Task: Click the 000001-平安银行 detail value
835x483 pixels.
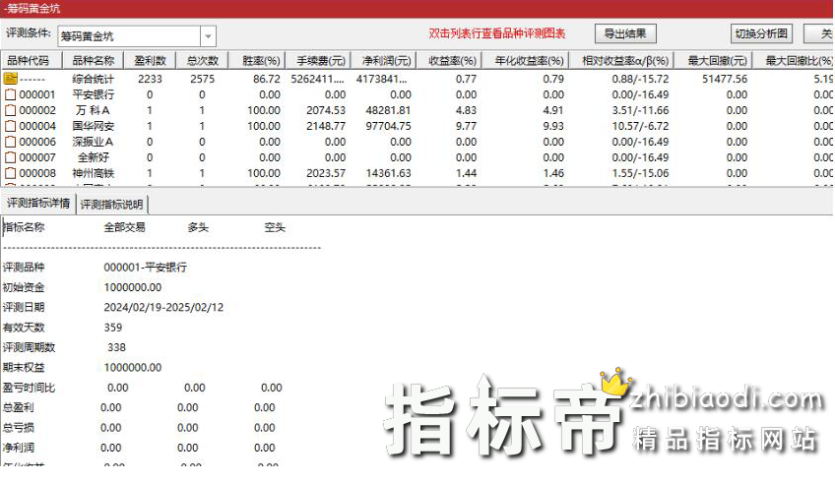Action: tap(146, 267)
